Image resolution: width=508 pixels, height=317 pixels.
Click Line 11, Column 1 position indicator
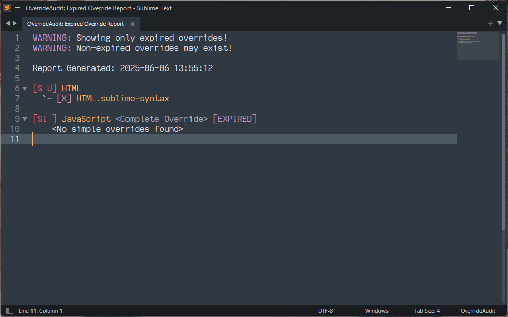(x=41, y=311)
